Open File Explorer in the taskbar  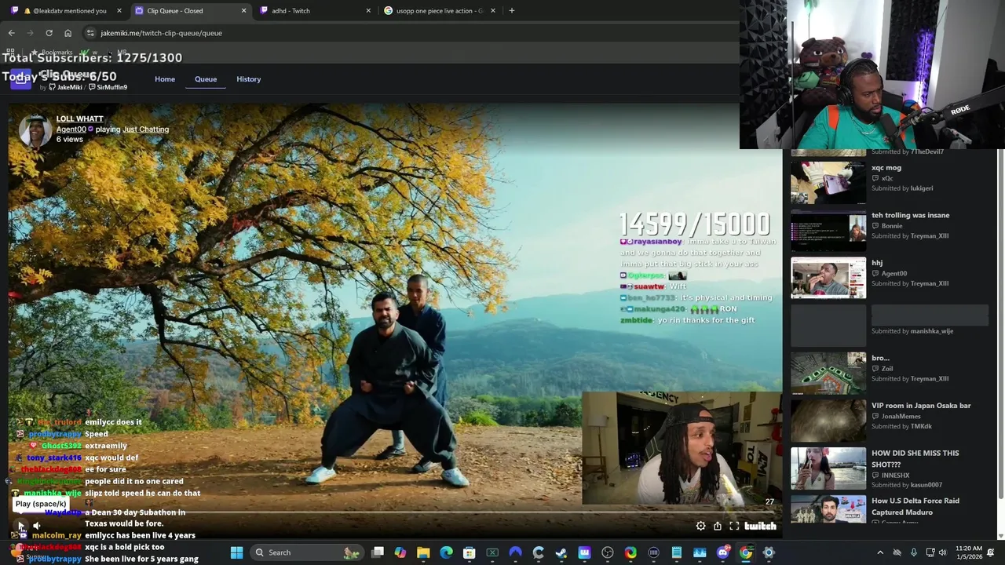pyautogui.click(x=423, y=552)
